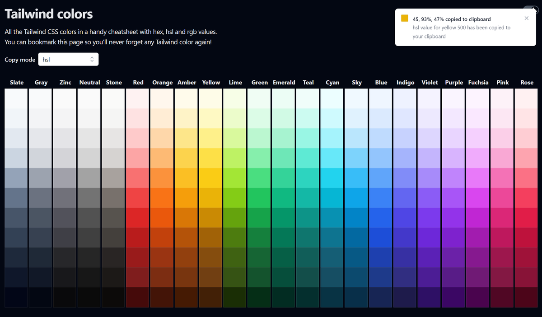Pick the zinc 700 swatch
This screenshot has width=542, height=317.
click(65, 238)
